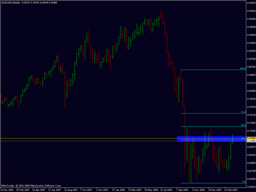Click the 23 Mar 2008 date label

tap(135, 190)
